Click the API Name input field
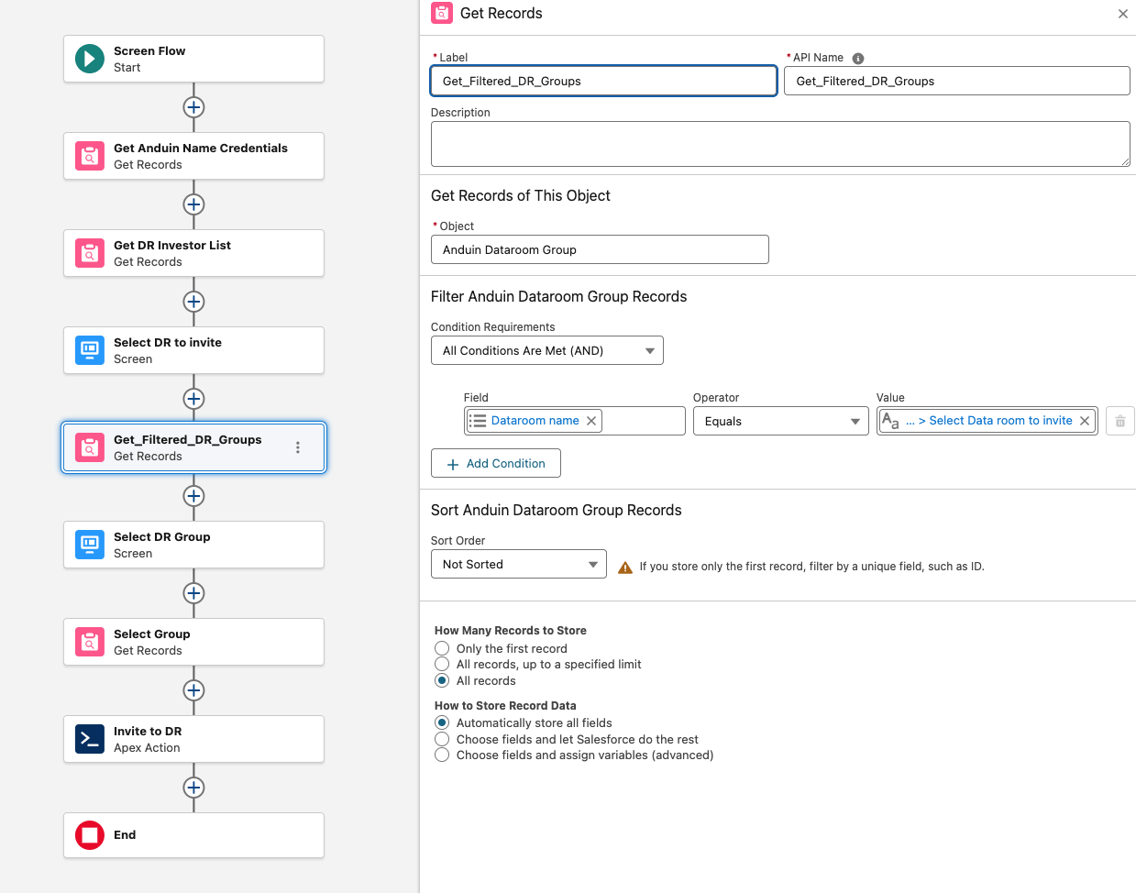The height and width of the screenshot is (893, 1136). pos(956,81)
